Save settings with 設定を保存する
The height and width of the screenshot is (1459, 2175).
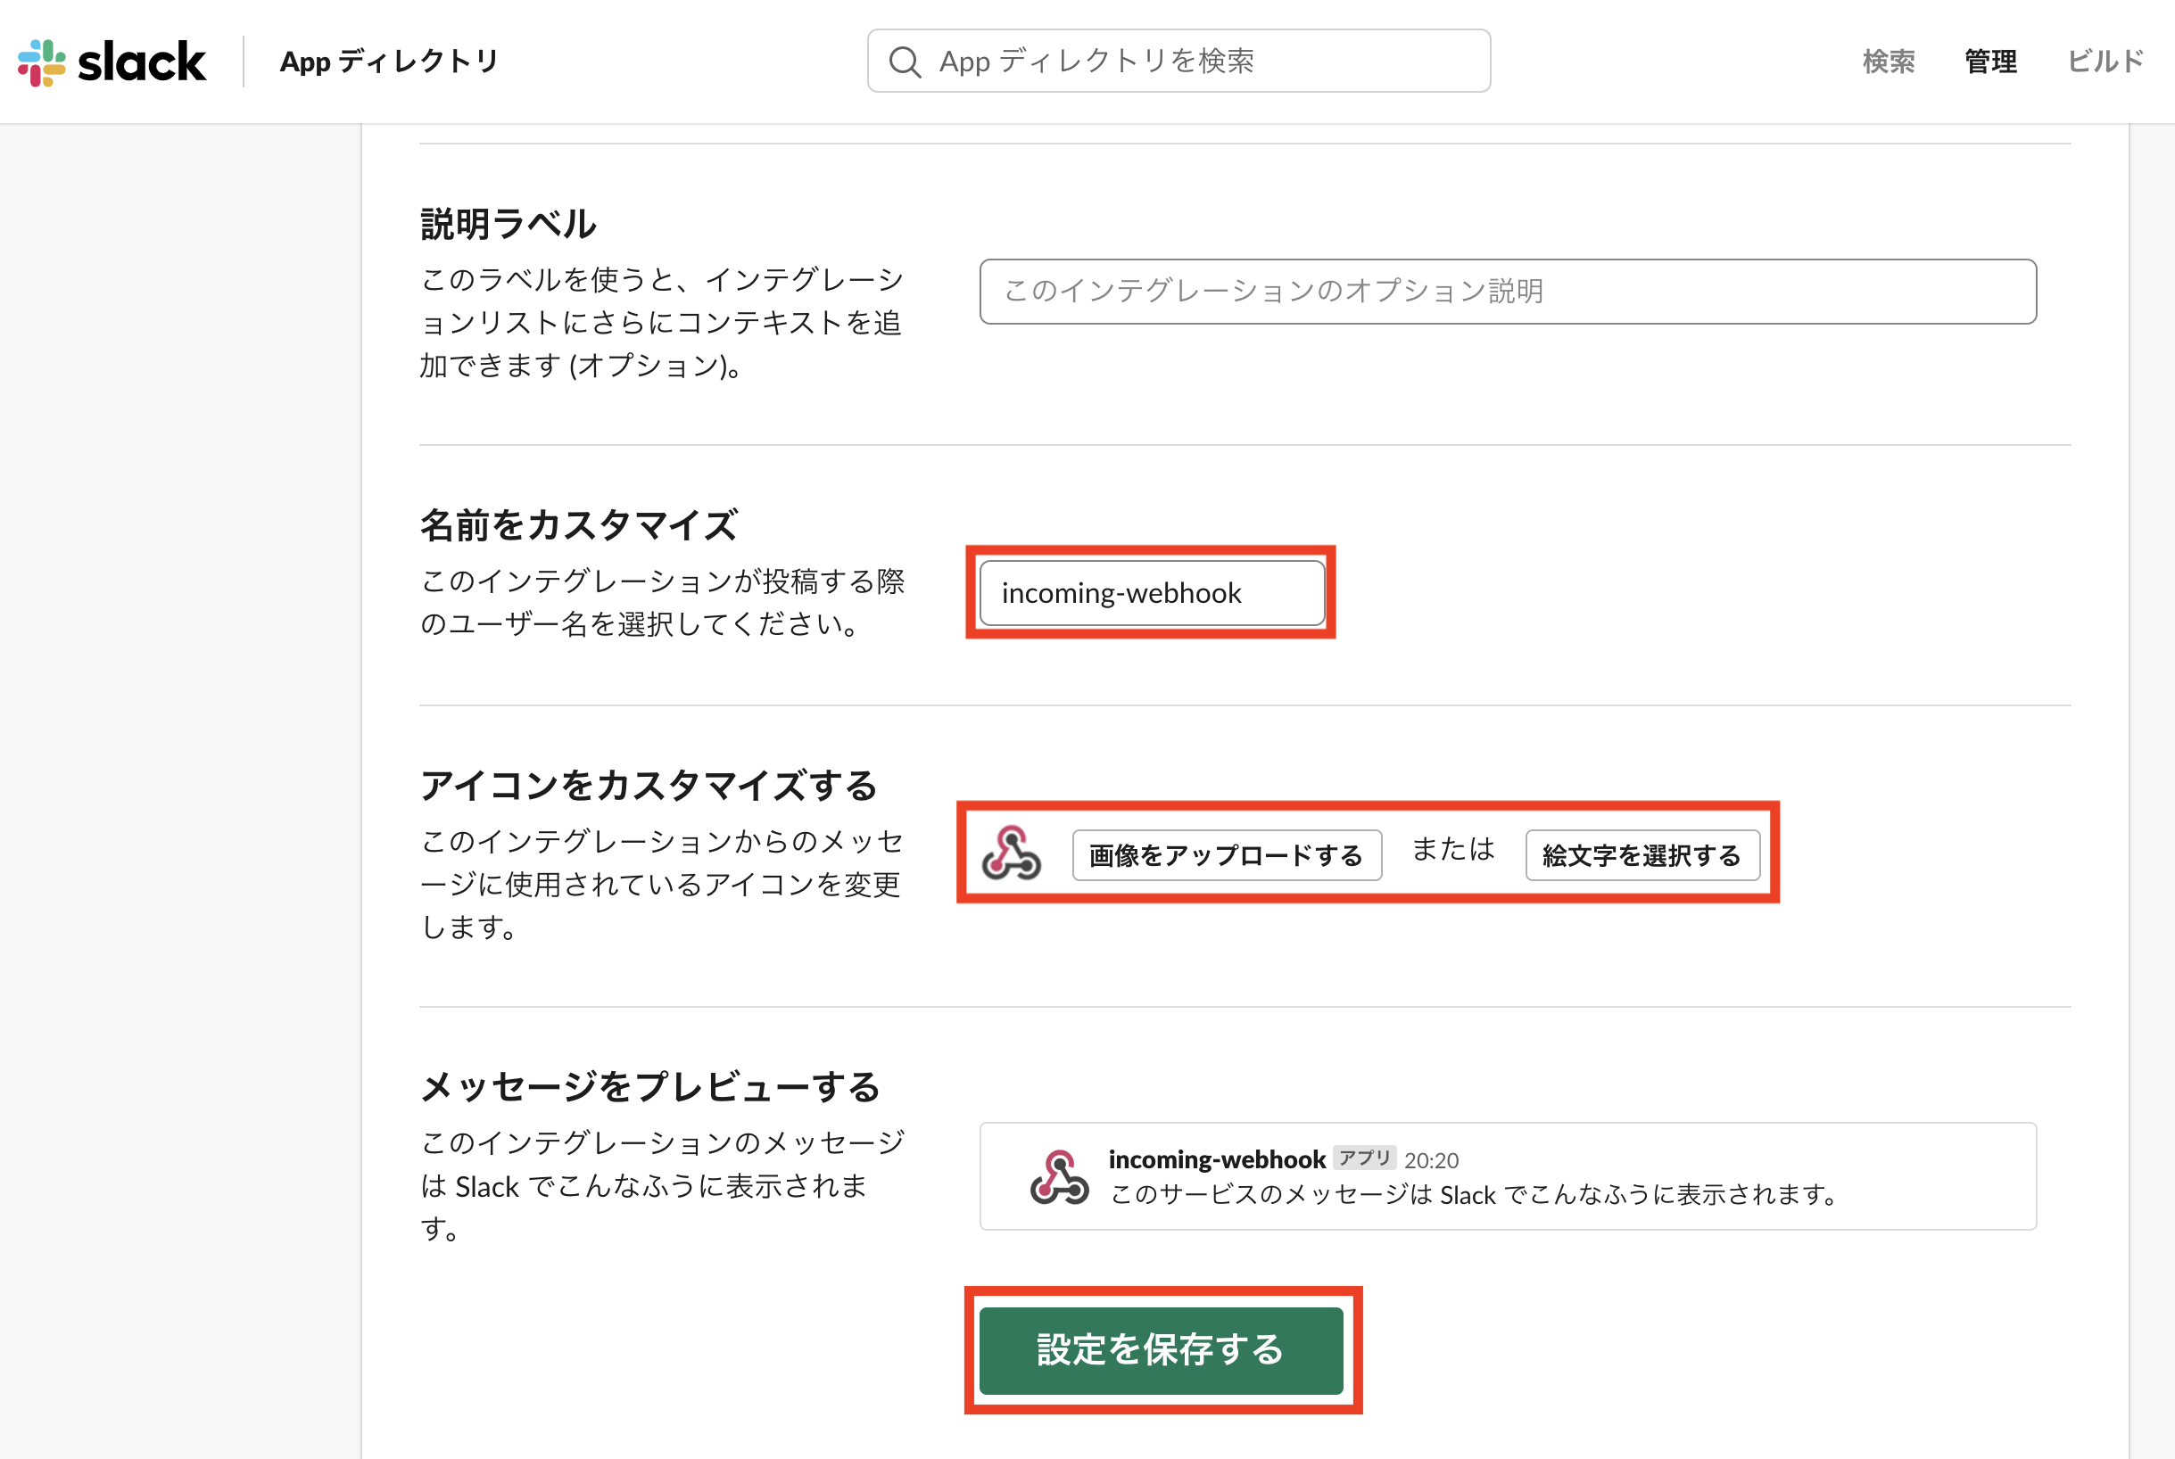click(x=1161, y=1350)
